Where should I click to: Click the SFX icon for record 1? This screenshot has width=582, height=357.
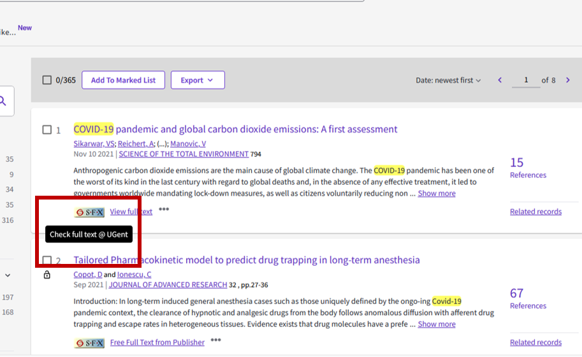coord(89,212)
